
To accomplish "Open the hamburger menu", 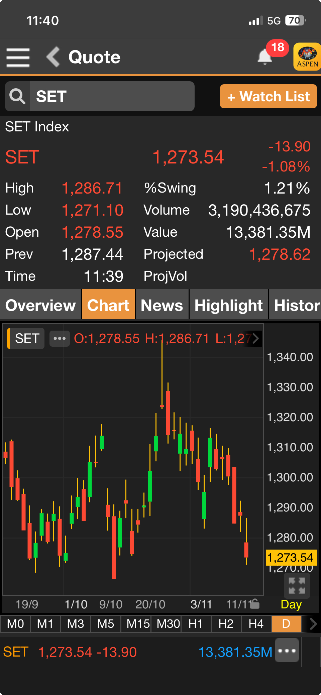I will (x=18, y=57).
